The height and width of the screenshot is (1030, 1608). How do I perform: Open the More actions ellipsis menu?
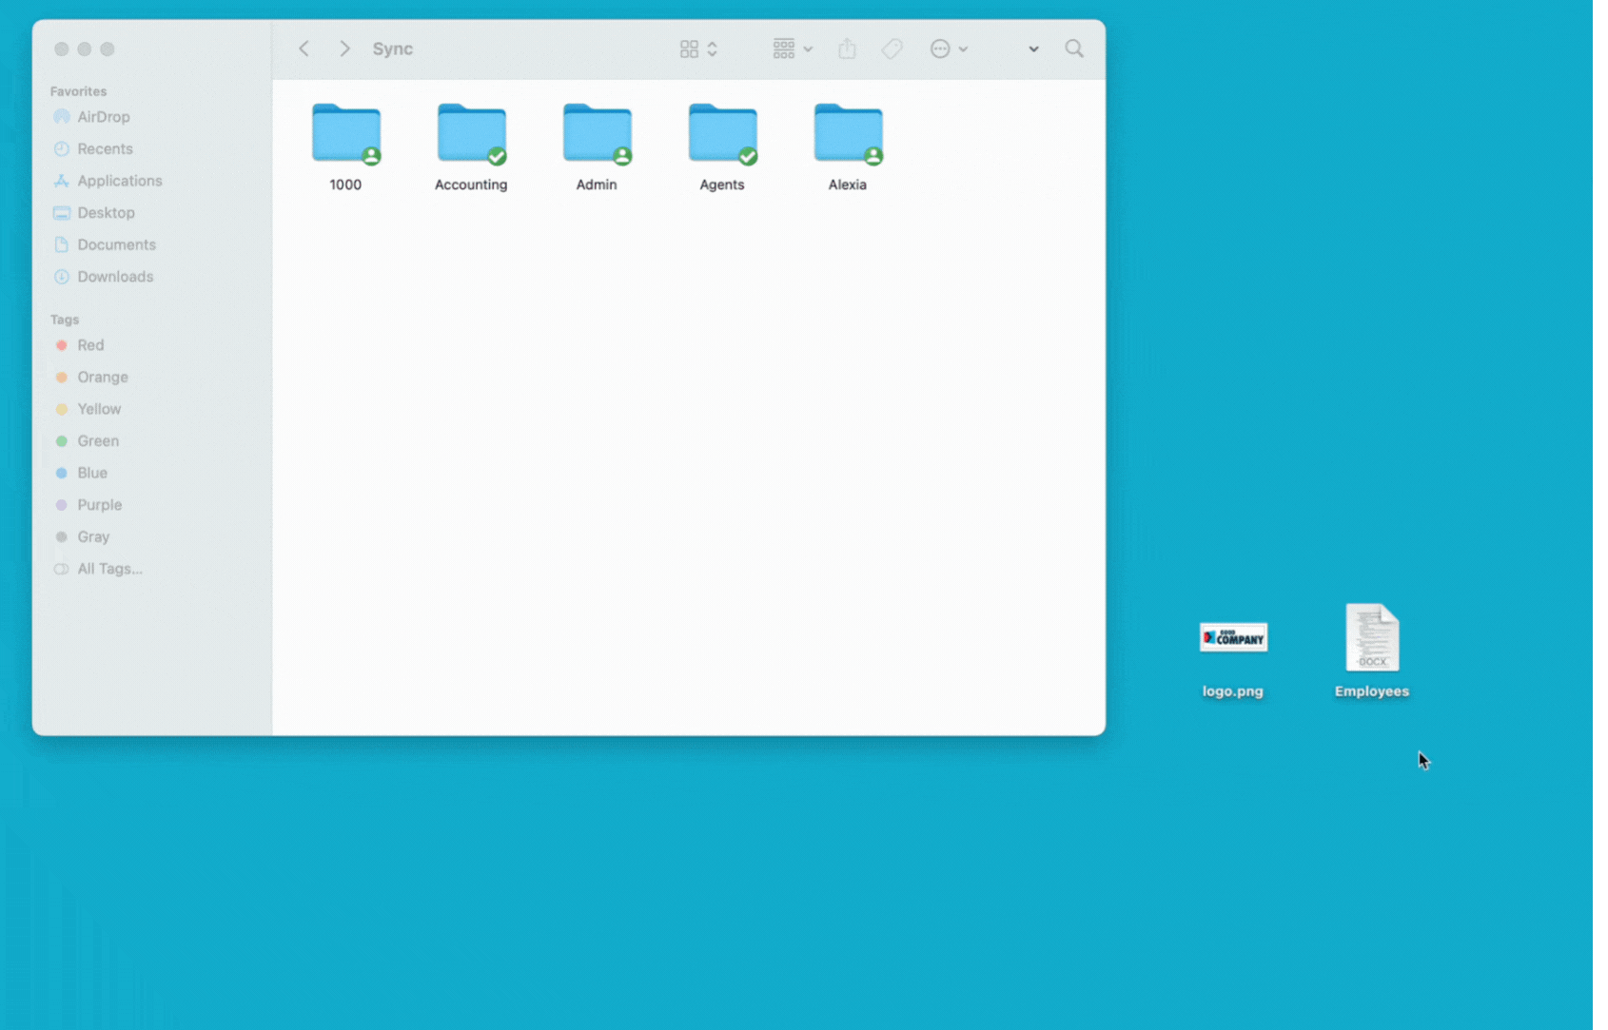pos(948,49)
